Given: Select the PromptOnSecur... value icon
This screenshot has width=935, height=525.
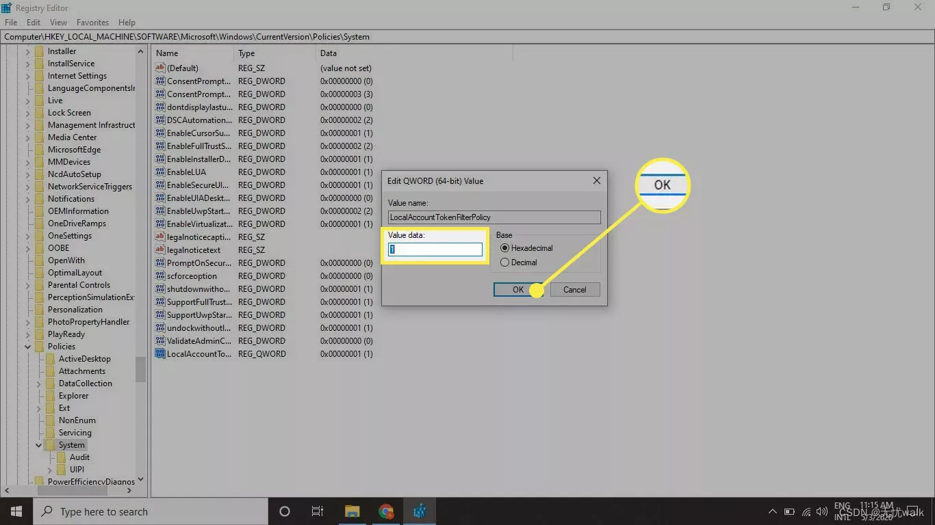Looking at the screenshot, I should click(x=160, y=263).
